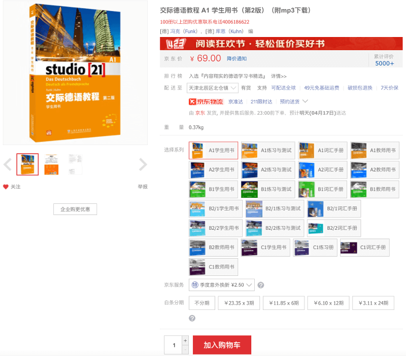Choose the B2/2学生用书 option
The height and width of the screenshot is (356, 406).
pyautogui.click(x=216, y=228)
